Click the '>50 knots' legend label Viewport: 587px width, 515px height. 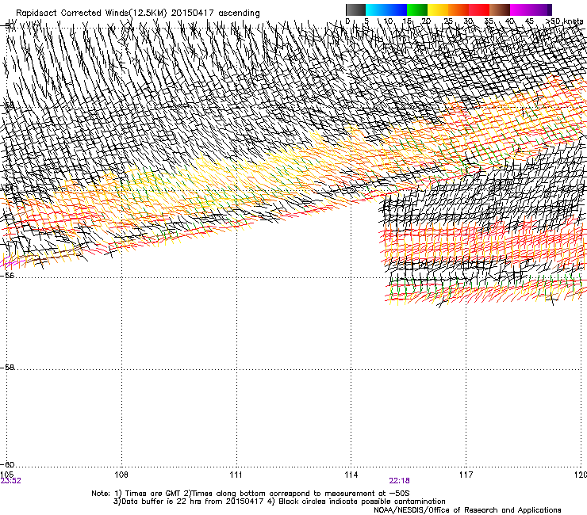pos(564,21)
